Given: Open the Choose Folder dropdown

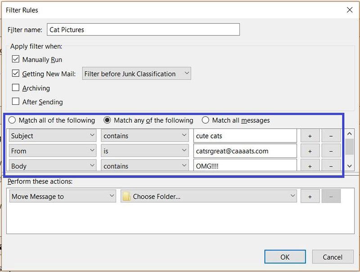Looking at the screenshot, I should [x=208, y=196].
